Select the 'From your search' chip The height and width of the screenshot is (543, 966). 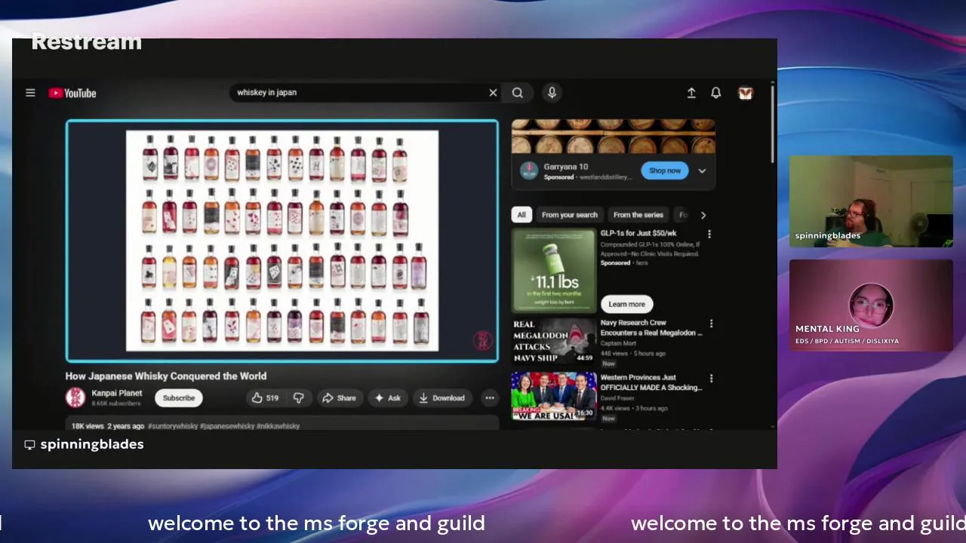coord(570,215)
